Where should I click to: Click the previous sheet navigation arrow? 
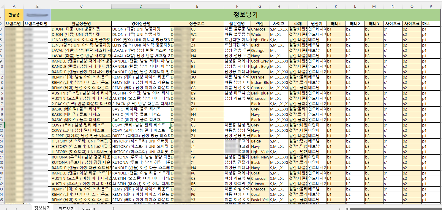[x=7, y=209]
